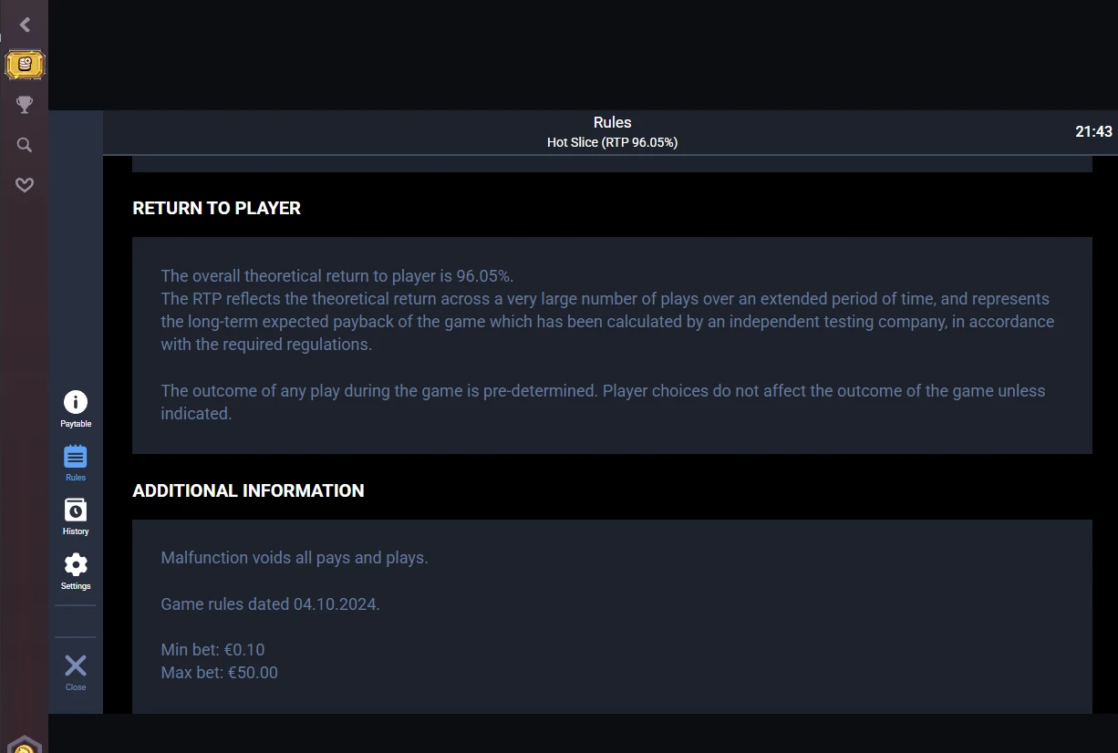Click the Rules header title
The image size is (1118, 753).
coord(612,122)
